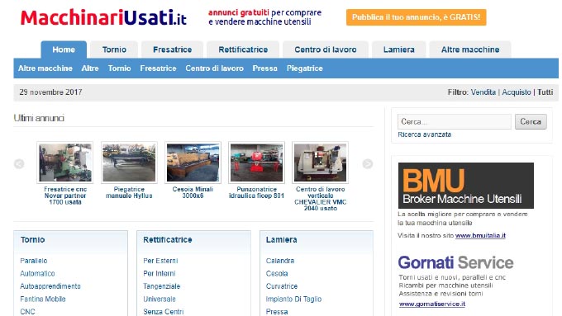Switch to the Fresatrice tab
Viewport: 562px width, 316px height.
pyautogui.click(x=173, y=50)
